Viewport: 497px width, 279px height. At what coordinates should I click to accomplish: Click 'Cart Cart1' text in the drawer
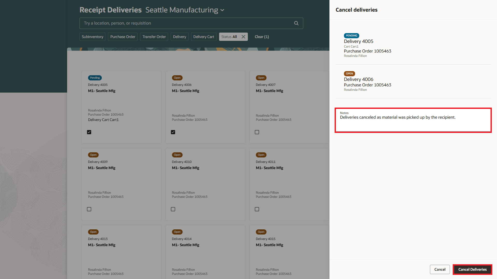351,47
